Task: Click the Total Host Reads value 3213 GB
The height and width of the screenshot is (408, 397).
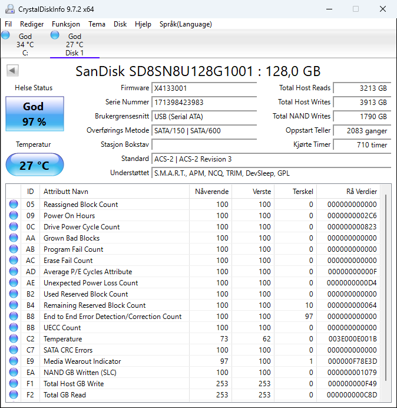Action: click(x=362, y=88)
